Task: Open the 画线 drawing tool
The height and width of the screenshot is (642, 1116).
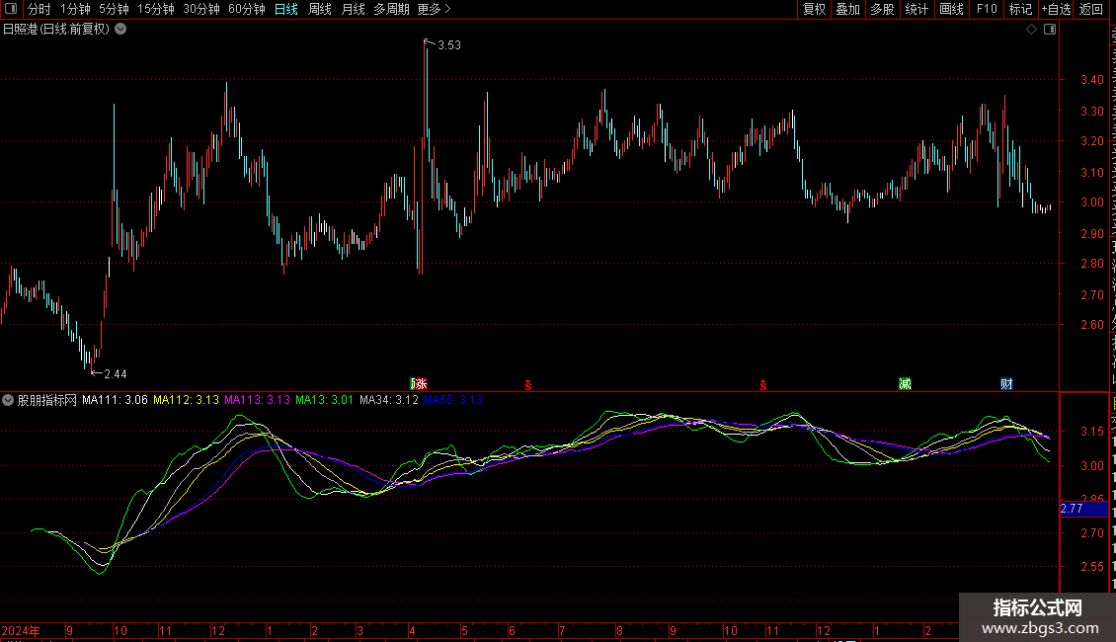Action: coord(951,9)
